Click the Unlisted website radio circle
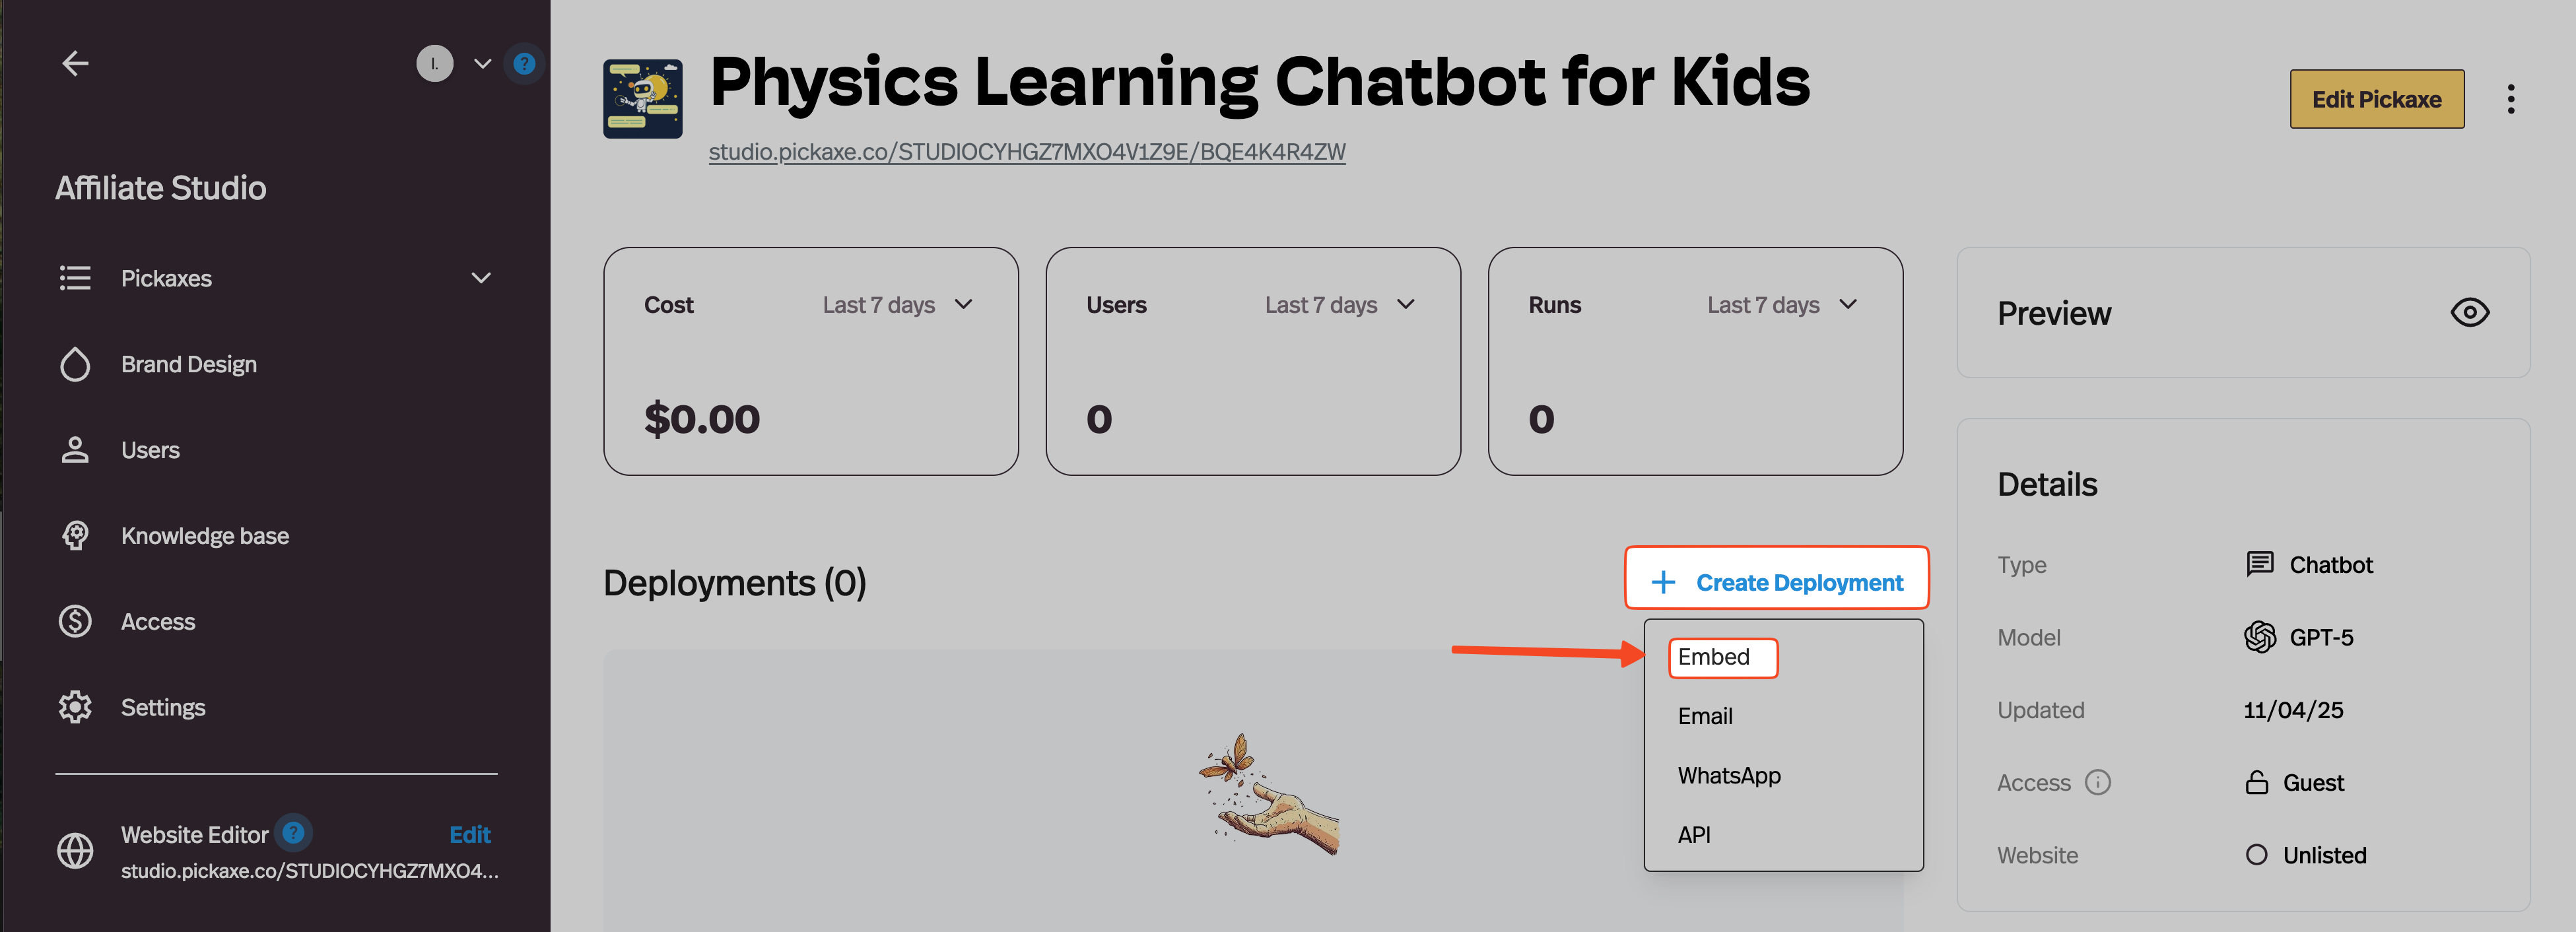 click(2256, 855)
